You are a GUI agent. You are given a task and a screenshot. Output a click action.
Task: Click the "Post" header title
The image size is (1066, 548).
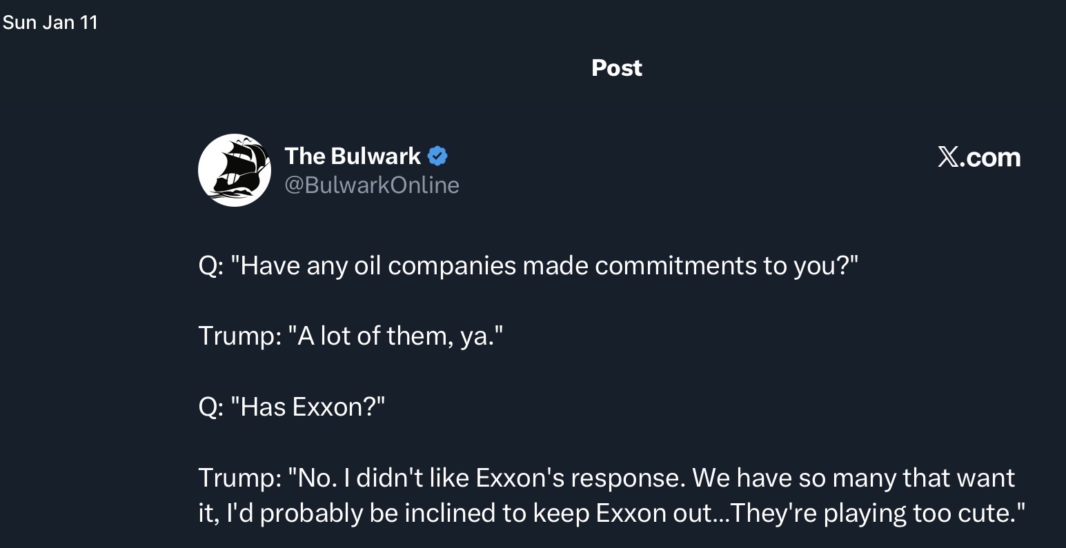pos(617,68)
